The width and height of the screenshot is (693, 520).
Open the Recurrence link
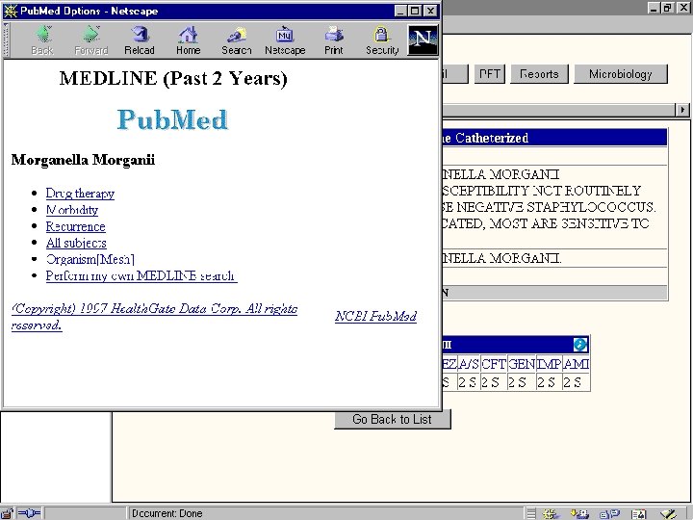pos(76,226)
